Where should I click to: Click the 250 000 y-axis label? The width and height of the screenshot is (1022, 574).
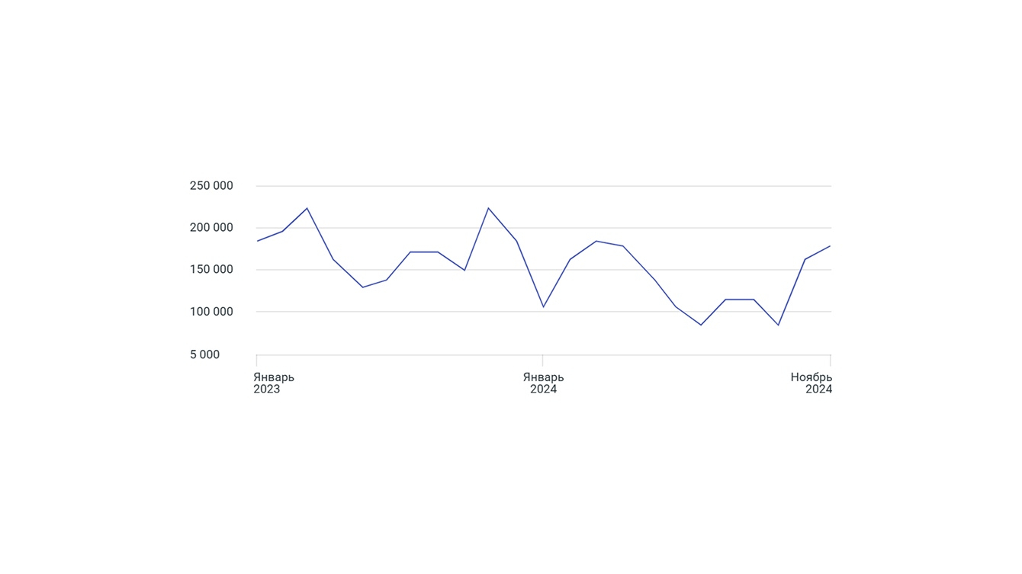(211, 186)
